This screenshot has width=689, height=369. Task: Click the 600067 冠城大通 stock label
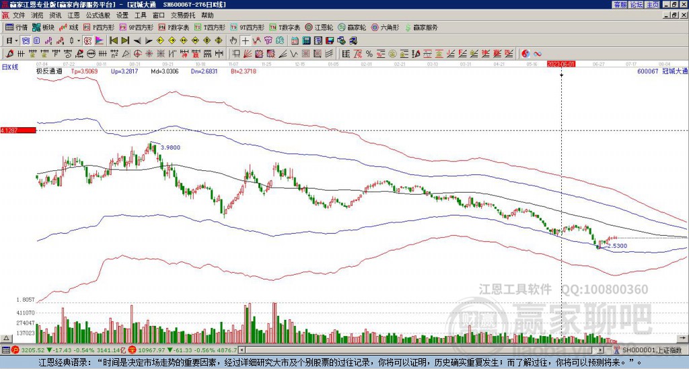[x=662, y=71]
